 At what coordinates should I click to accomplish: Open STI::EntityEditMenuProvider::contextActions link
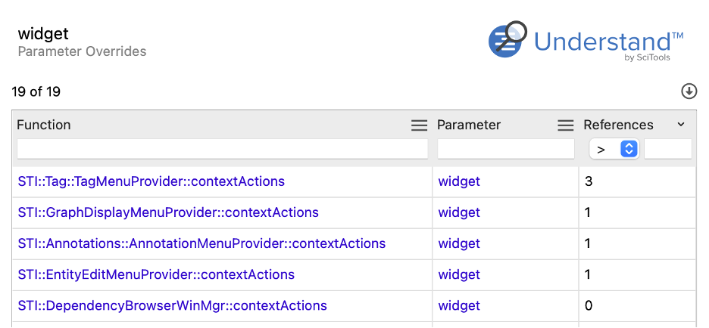(156, 275)
